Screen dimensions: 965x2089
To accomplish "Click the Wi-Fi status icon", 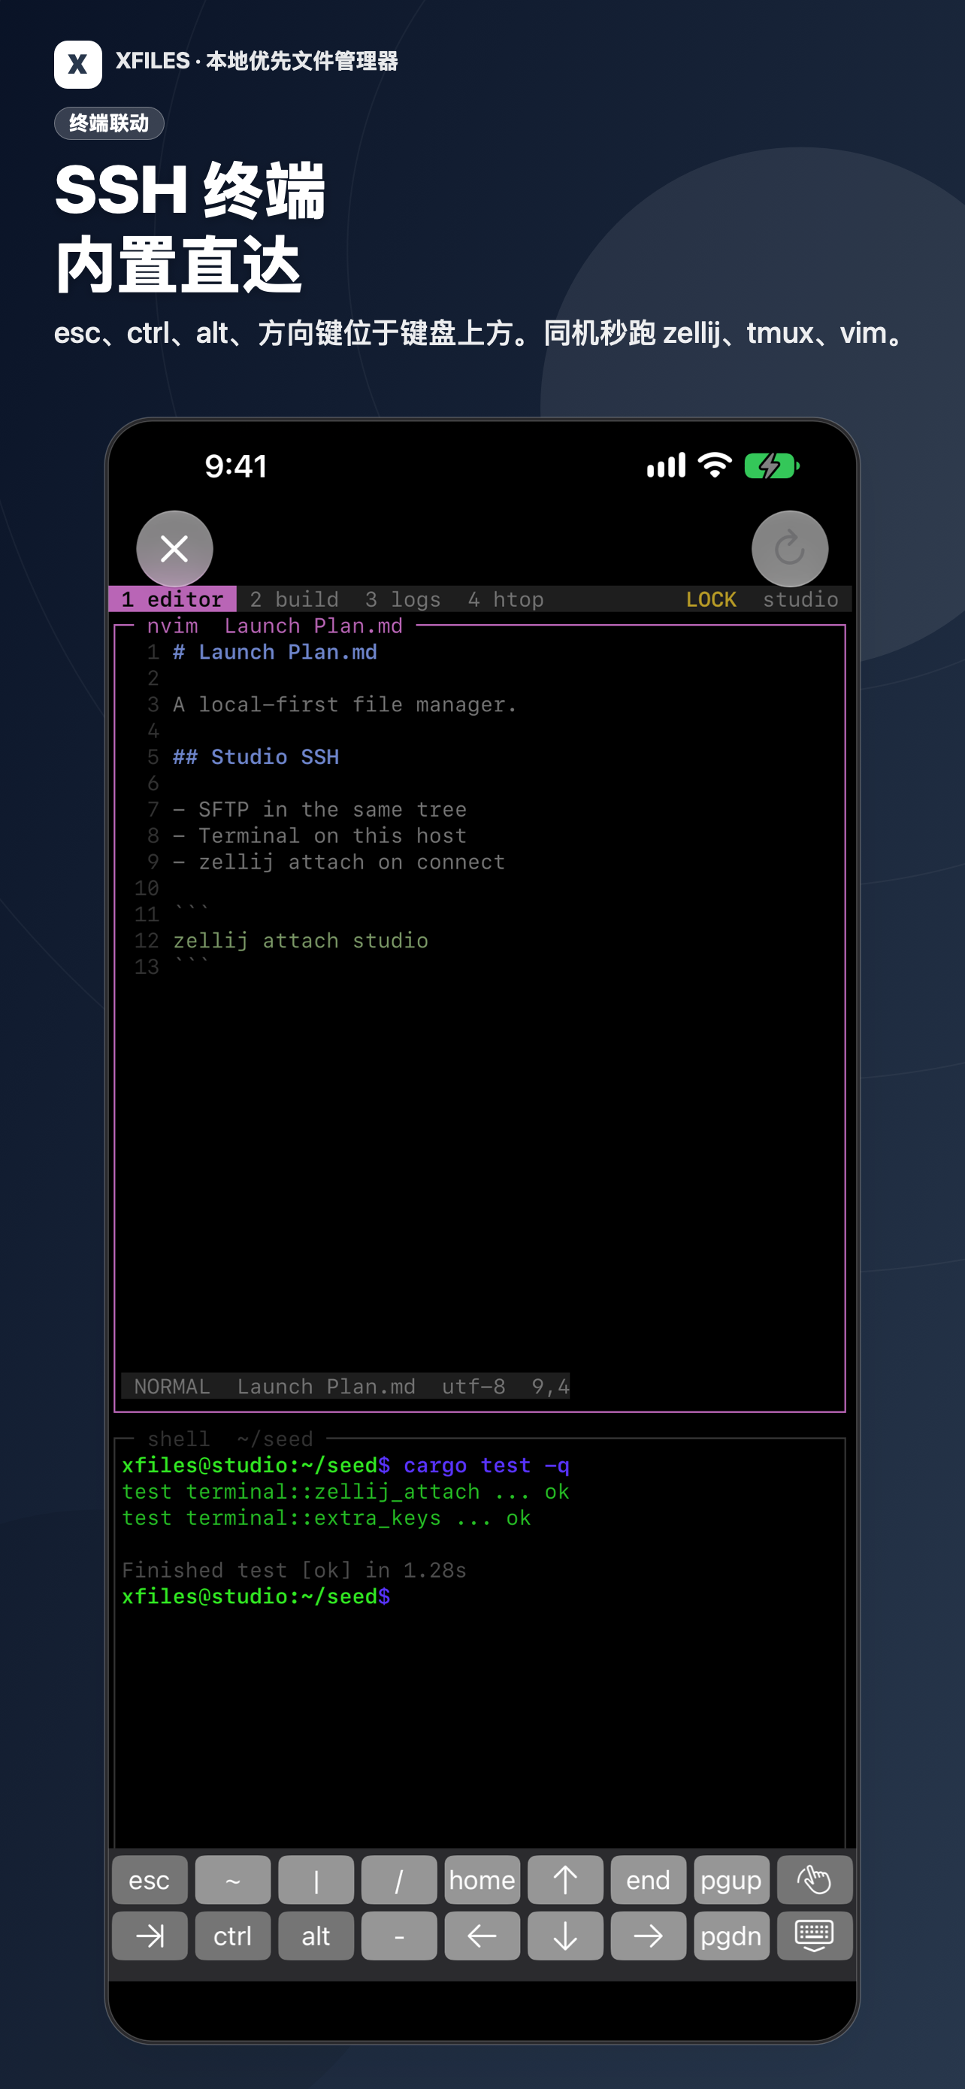I will [x=715, y=465].
